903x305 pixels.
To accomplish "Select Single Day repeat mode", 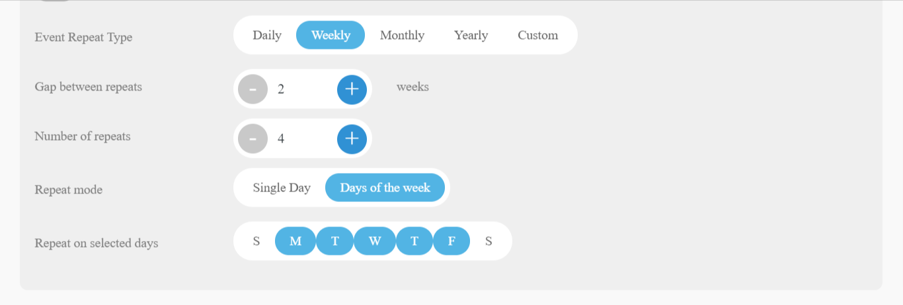I will [282, 187].
